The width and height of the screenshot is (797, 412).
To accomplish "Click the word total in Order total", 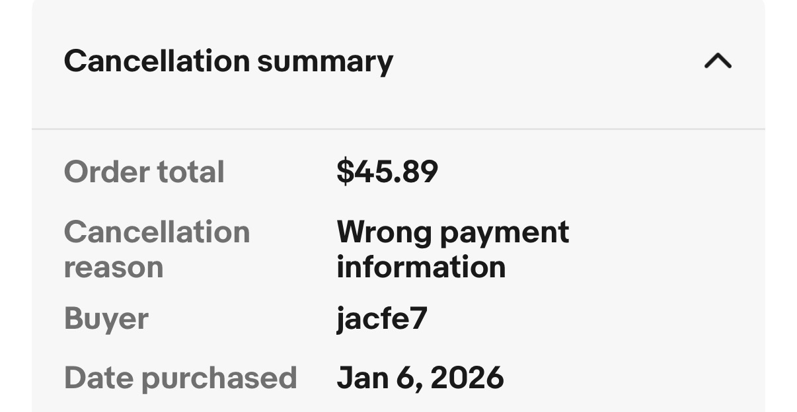I will click(x=190, y=172).
